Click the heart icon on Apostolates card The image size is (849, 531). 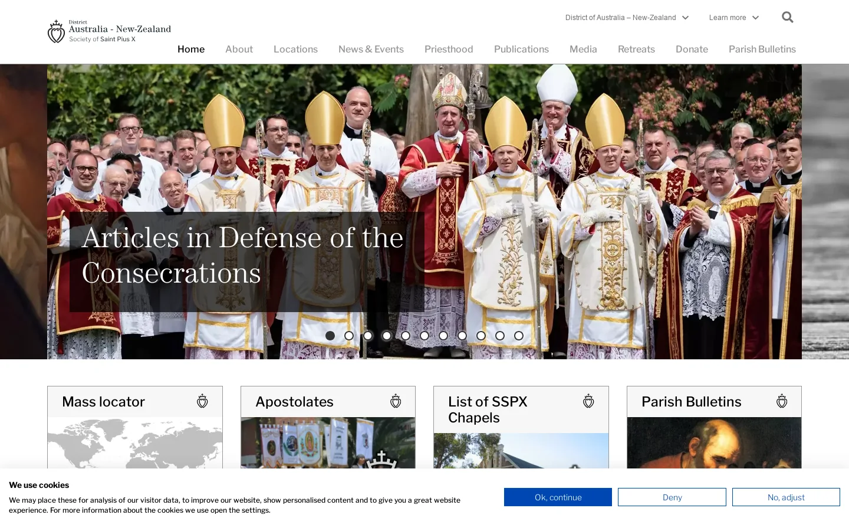(396, 401)
